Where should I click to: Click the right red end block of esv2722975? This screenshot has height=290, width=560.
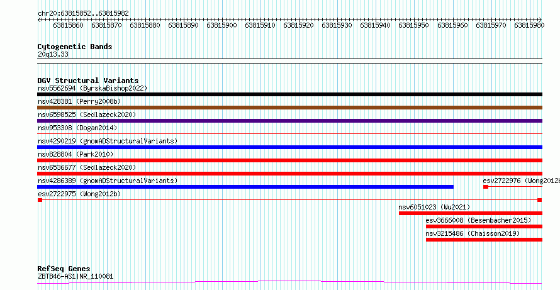[x=540, y=200]
